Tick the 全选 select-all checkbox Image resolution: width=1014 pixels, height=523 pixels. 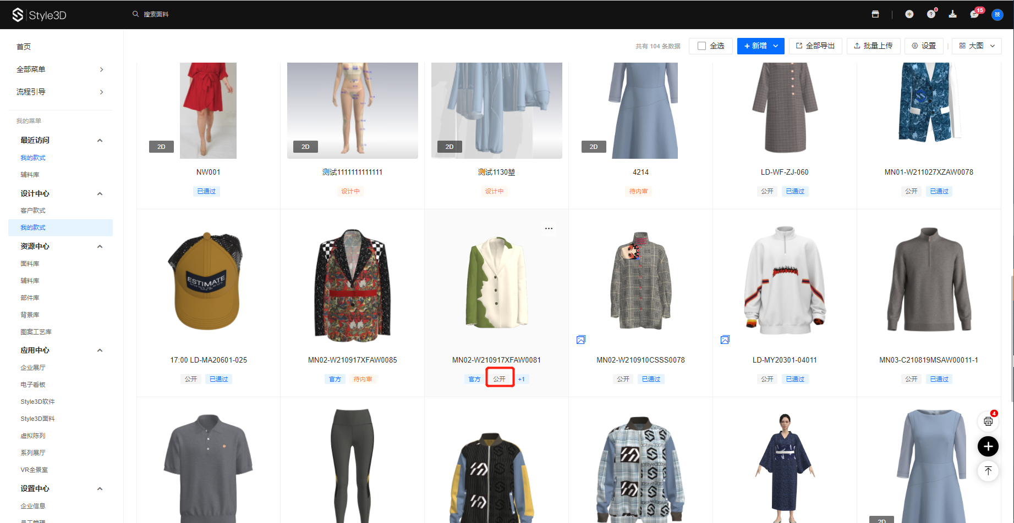point(701,46)
